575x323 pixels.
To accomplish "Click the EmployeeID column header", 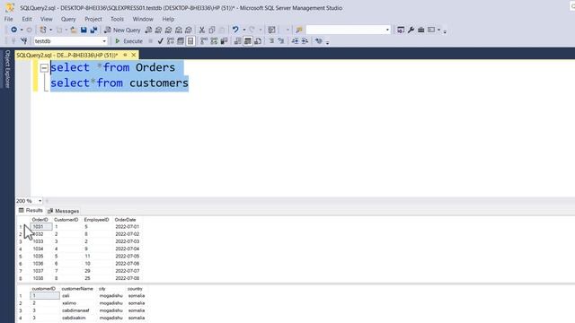I will click(x=96, y=220).
